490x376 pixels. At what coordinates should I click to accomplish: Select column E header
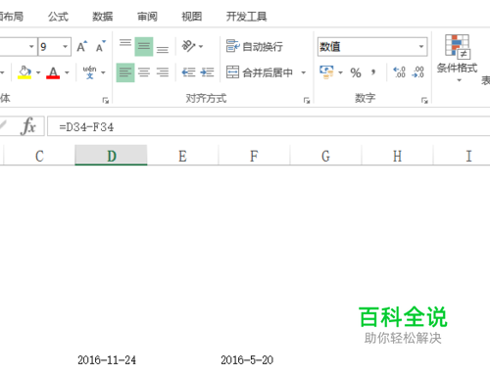click(x=182, y=156)
